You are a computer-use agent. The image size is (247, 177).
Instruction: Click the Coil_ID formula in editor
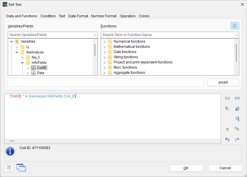[x=52, y=96]
